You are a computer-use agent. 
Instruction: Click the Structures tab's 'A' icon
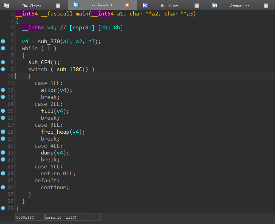point(215,5)
